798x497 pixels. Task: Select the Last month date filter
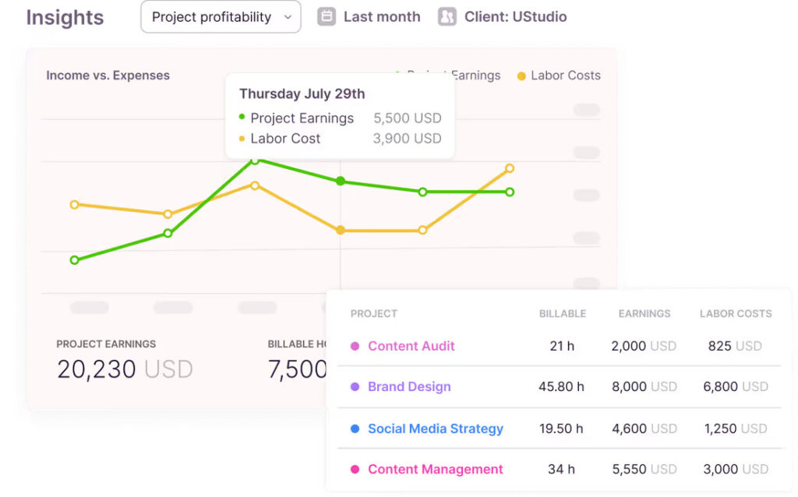[381, 16]
